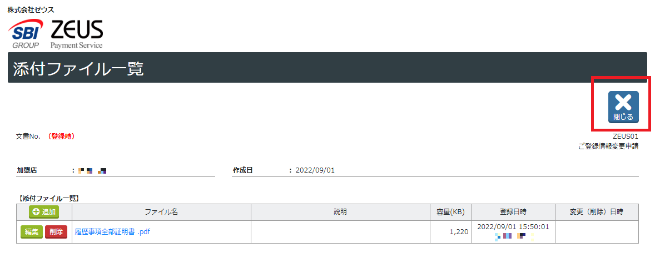Click the ZEUS01 document number text
Screen dimensions: 655x268
tap(626, 136)
